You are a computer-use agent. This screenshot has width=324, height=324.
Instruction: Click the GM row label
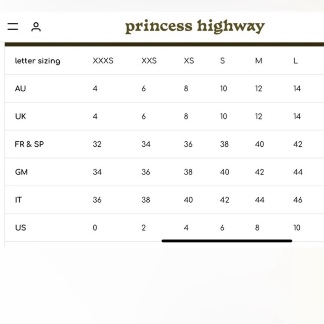click(21, 172)
